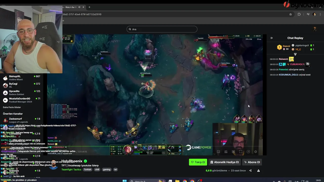Click the Kick user profile avatar top right
The width and height of the screenshot is (324, 182).
coord(315,29)
